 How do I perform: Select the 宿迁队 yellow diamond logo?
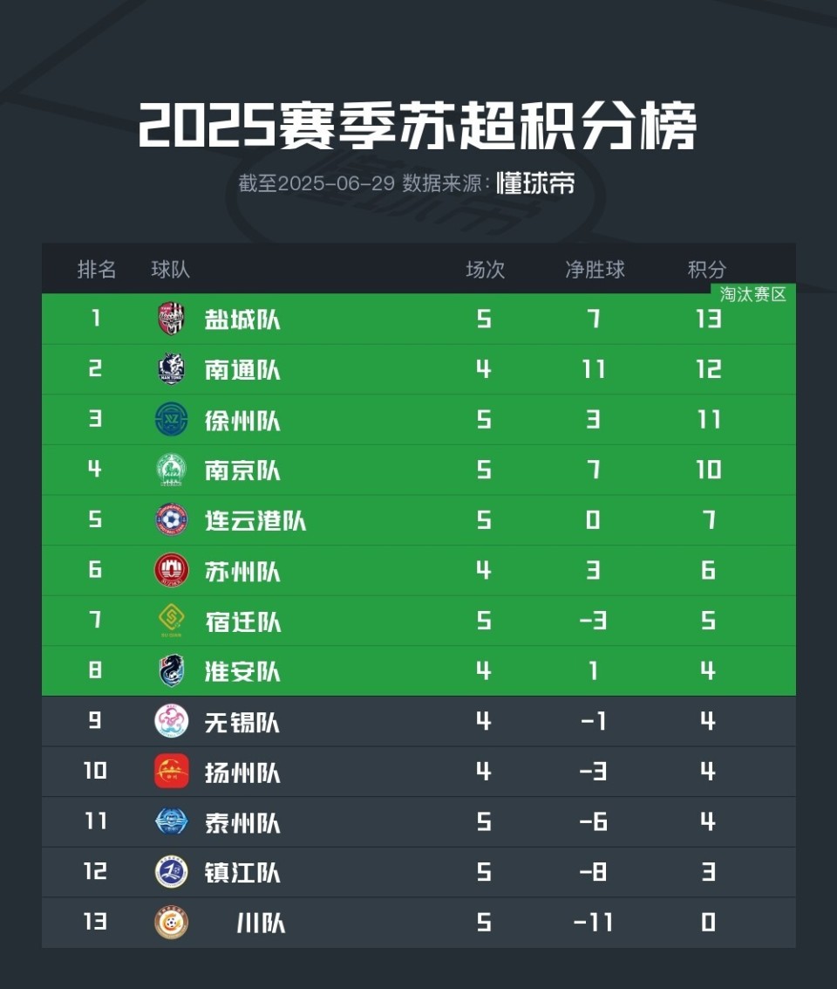click(171, 620)
